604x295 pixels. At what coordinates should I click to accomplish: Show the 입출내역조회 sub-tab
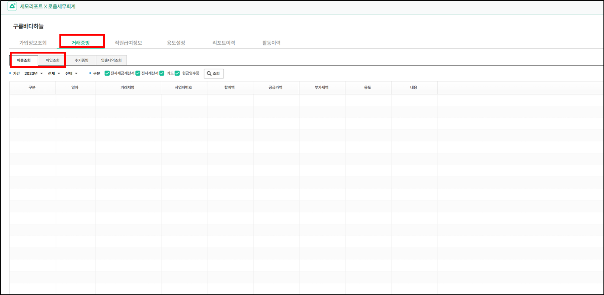(x=111, y=60)
